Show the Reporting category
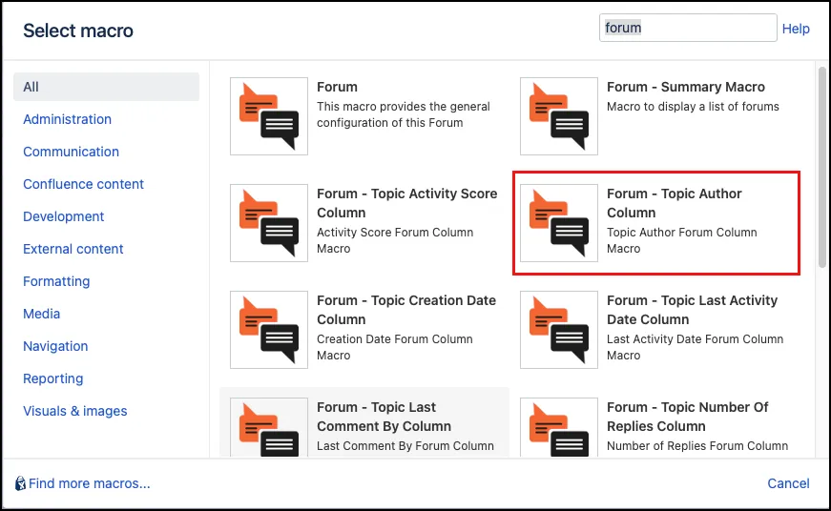 (53, 378)
